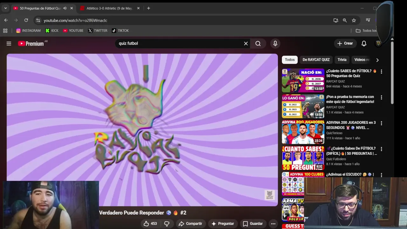407x229 pixels.
Task: Select the Todos filter chip
Action: tap(290, 60)
